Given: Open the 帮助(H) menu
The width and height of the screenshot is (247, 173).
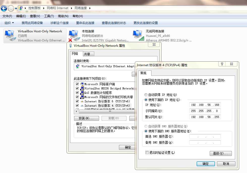Looking at the screenshot, I should [78, 16].
